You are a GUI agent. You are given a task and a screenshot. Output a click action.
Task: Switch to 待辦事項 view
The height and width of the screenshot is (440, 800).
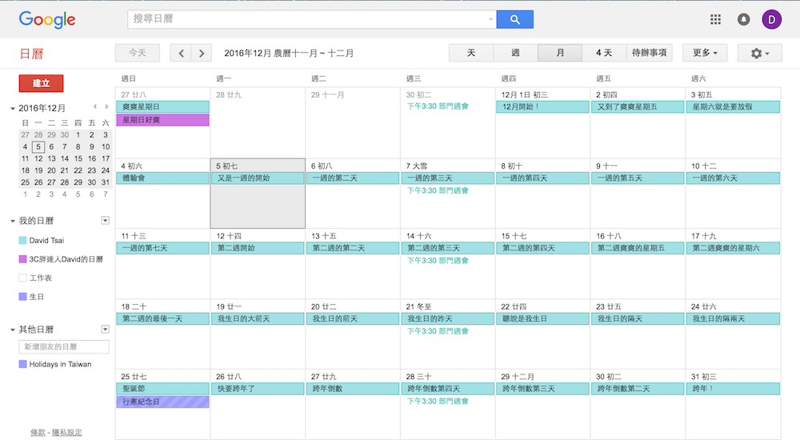(649, 54)
